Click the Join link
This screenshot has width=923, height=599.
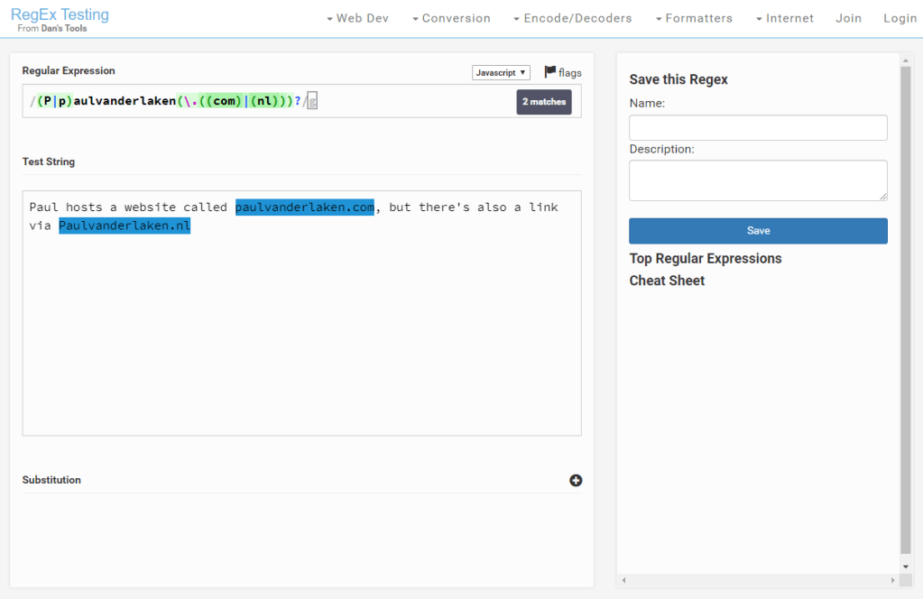(x=848, y=18)
